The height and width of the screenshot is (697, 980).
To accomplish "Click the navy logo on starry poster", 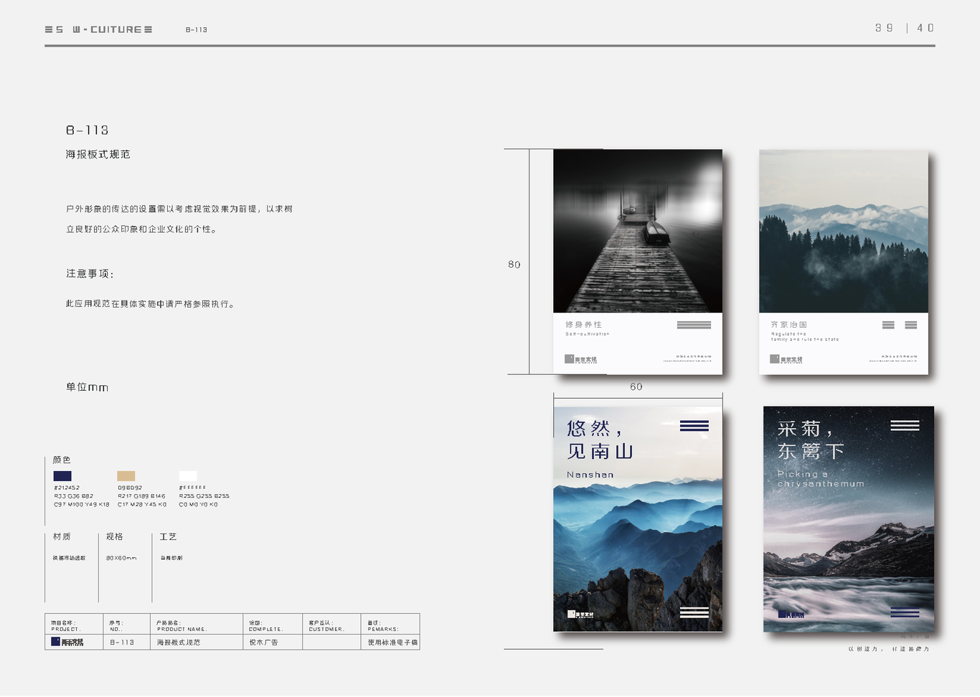I will pyautogui.click(x=791, y=614).
